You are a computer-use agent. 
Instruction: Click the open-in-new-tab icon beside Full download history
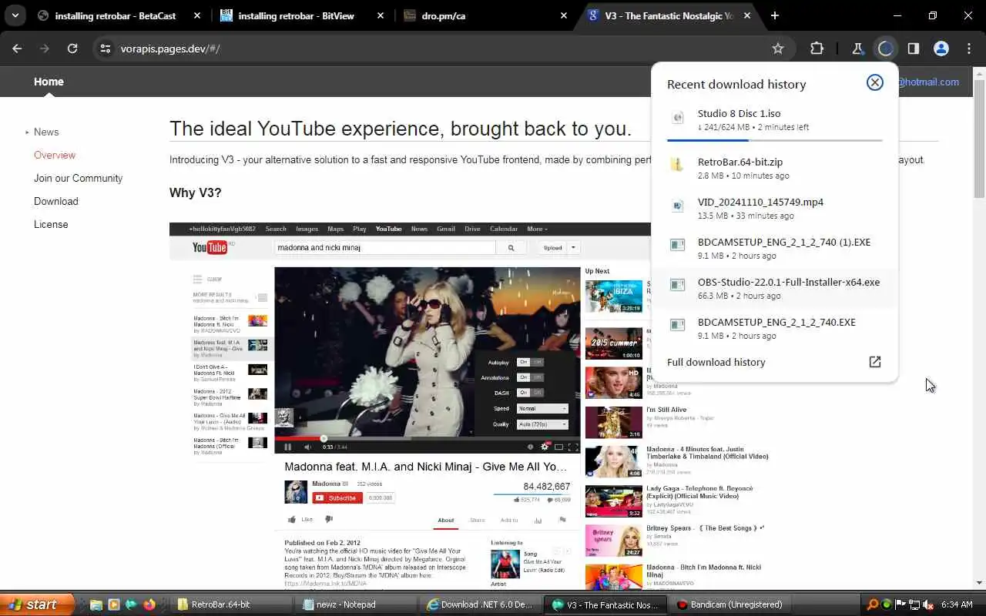[x=875, y=362]
